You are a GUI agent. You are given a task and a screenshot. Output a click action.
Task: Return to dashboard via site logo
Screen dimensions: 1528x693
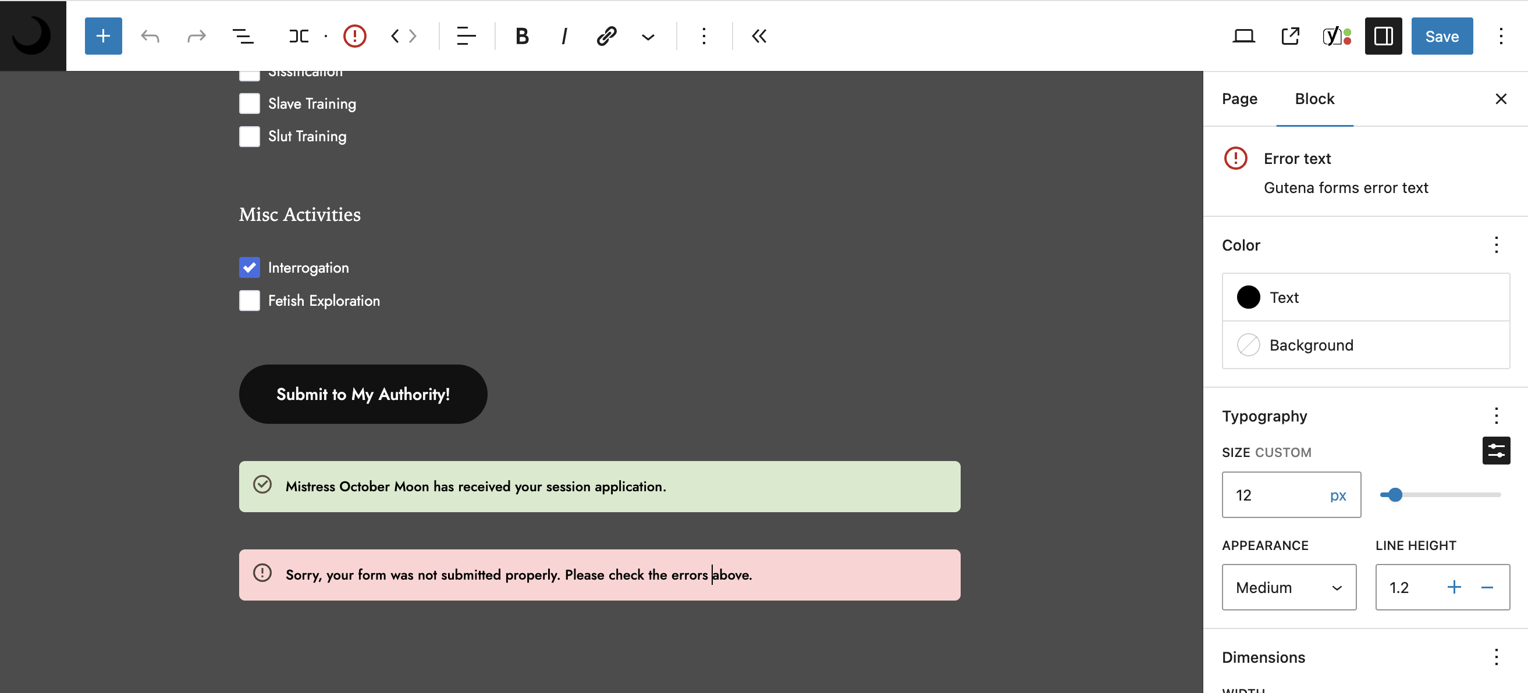tap(33, 35)
